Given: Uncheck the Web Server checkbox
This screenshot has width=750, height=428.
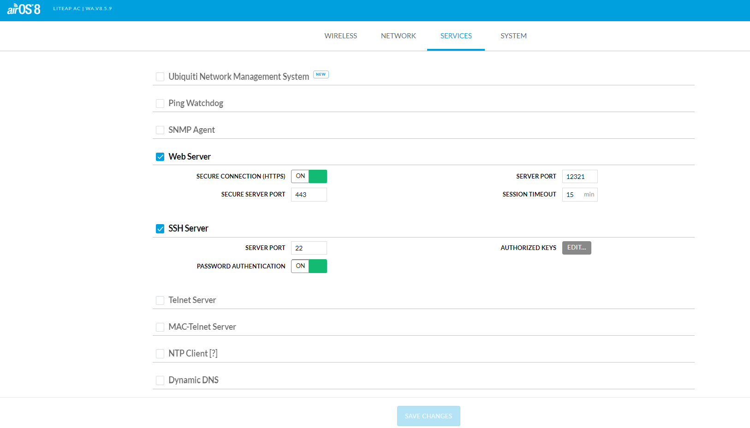Looking at the screenshot, I should click(160, 157).
